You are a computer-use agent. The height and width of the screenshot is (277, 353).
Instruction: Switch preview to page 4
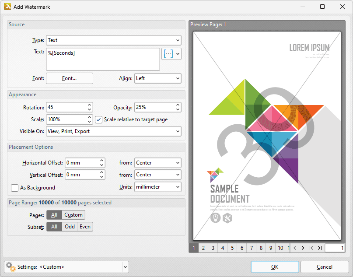point(223,248)
